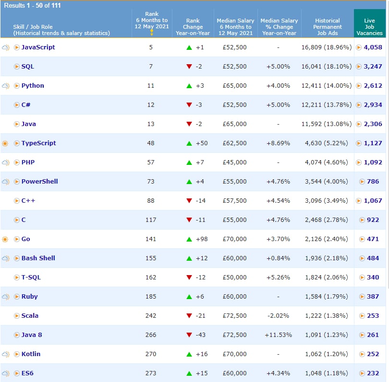
Task: Click the orange arrow icon beside JavaScript
Action: 17,47
